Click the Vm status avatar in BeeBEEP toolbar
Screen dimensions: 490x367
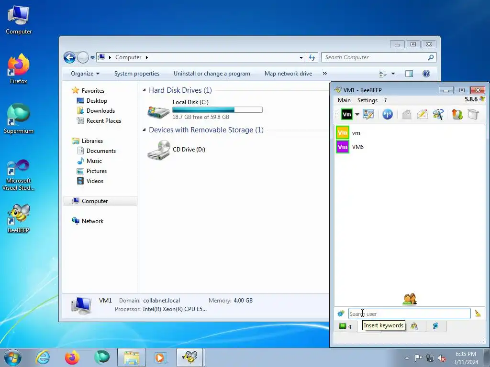[347, 114]
